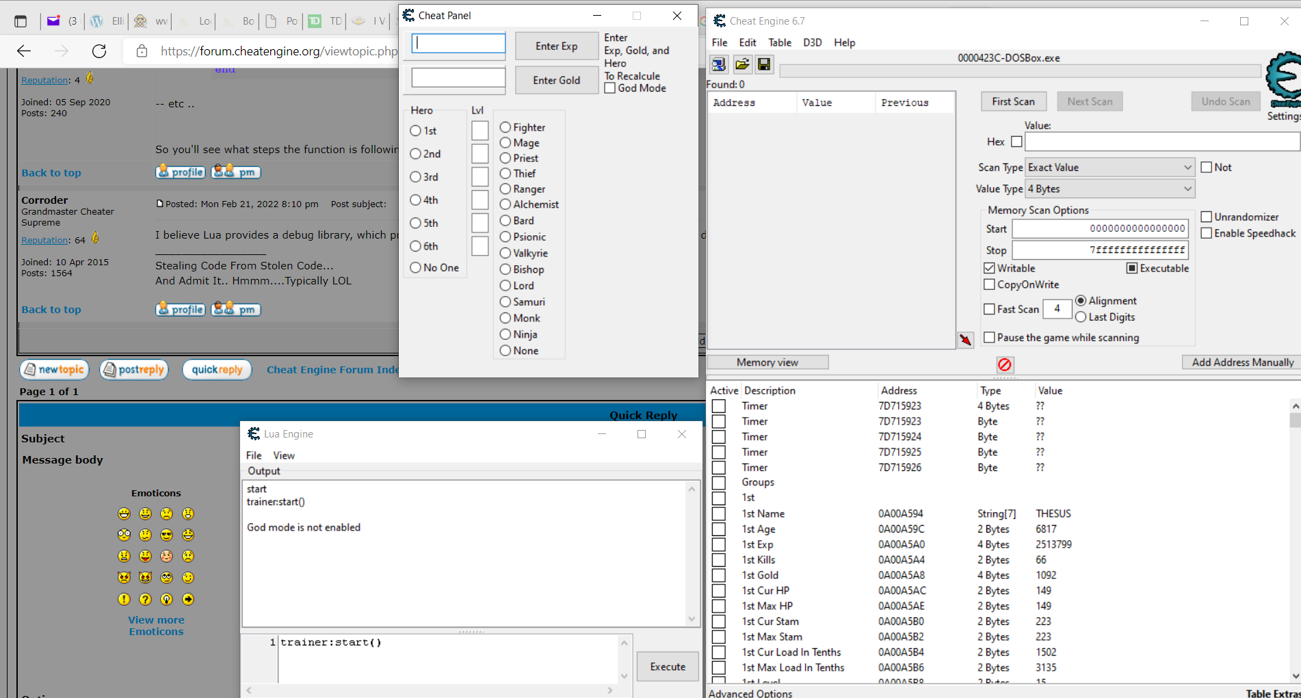Viewport: 1301px width, 698px height.
Task: Click the floppy disk save icon
Action: (x=764, y=64)
